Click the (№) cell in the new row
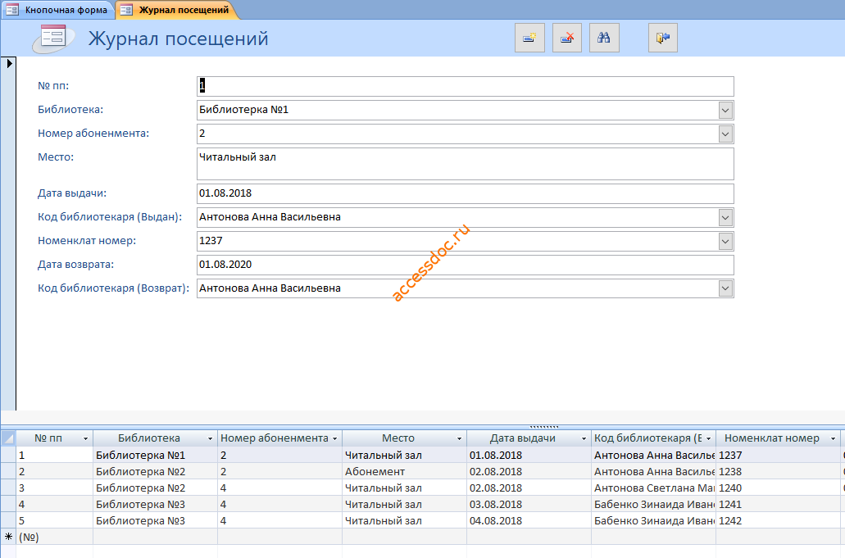 pyautogui.click(x=54, y=537)
